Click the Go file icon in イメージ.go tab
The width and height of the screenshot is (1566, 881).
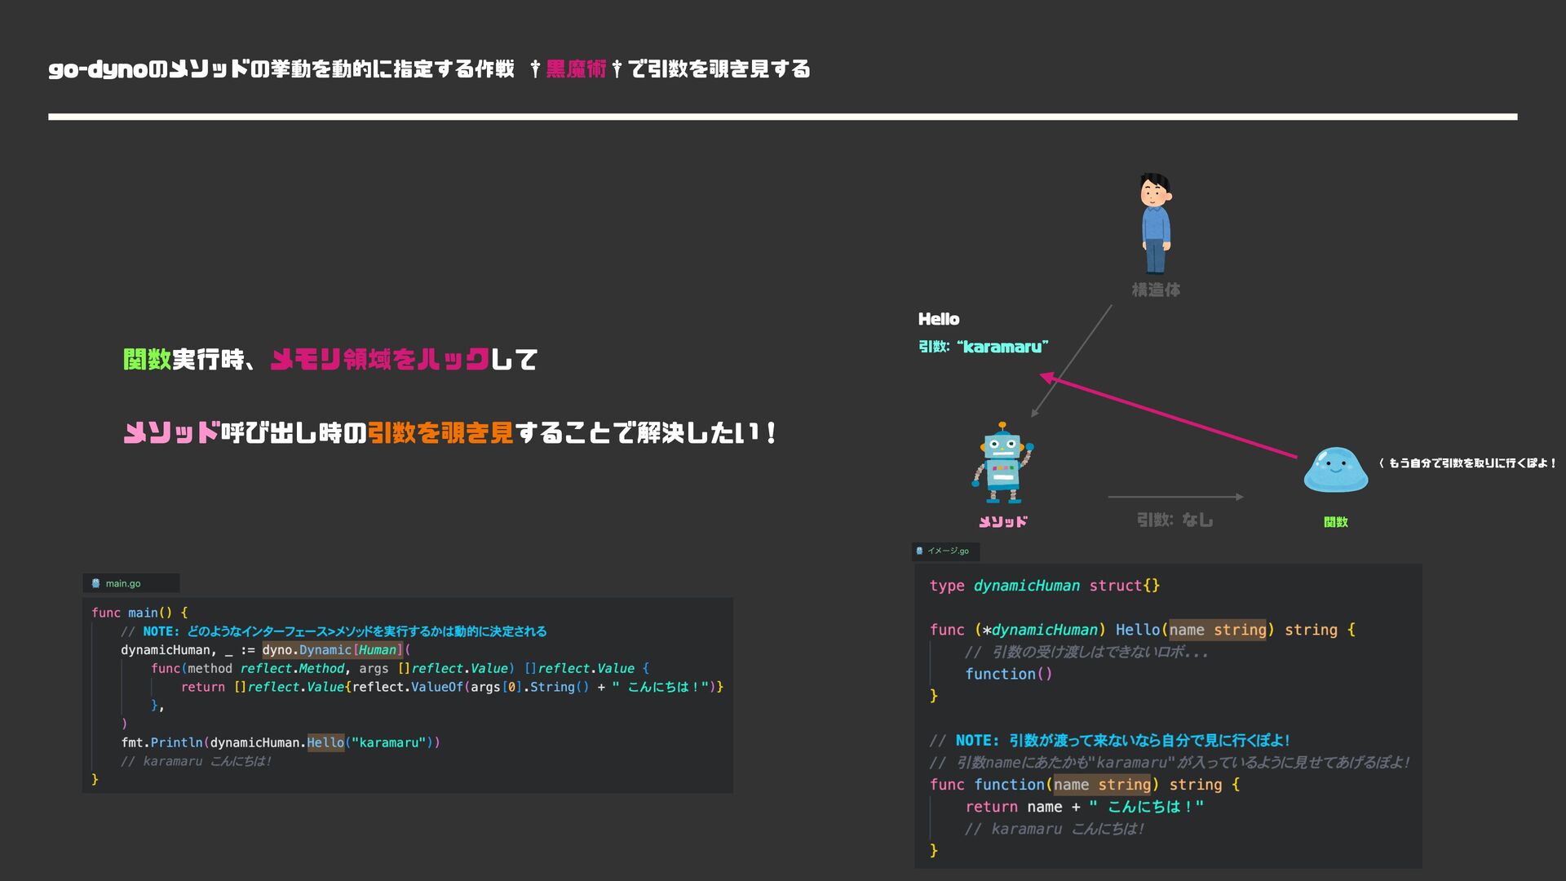click(x=920, y=551)
